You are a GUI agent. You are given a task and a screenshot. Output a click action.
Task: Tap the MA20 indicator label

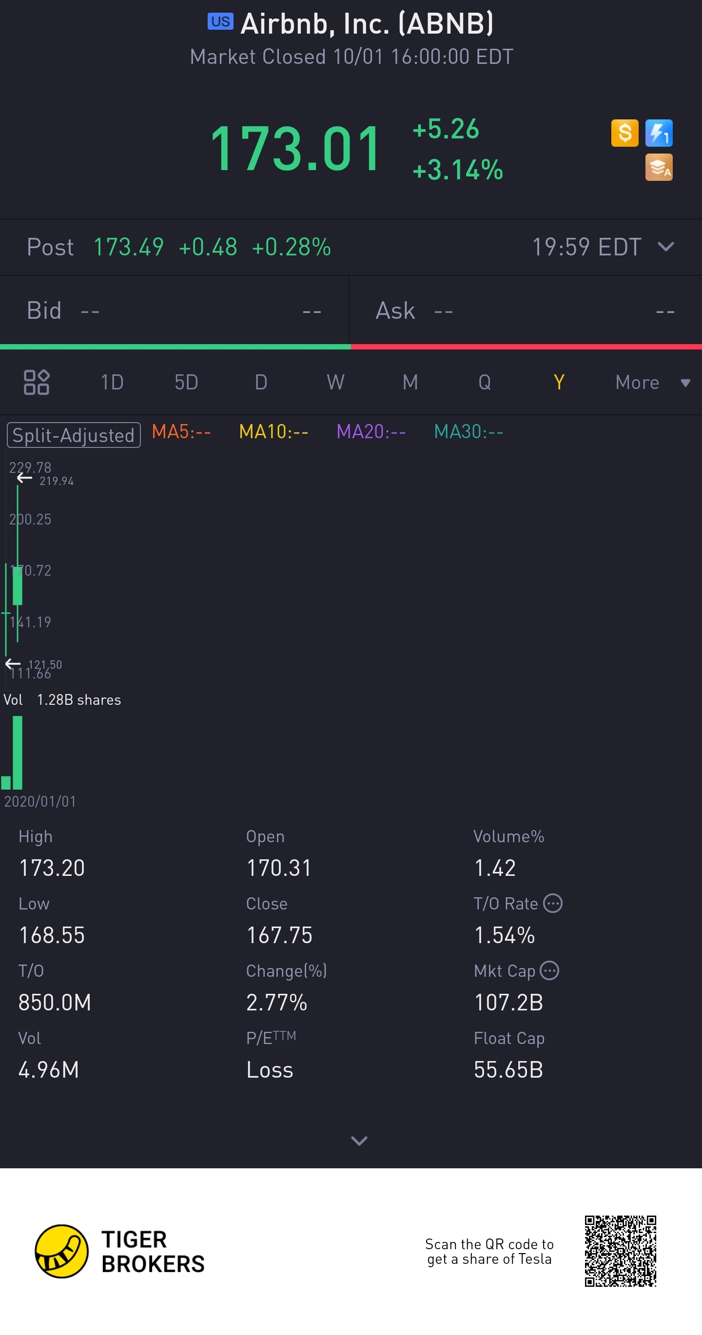click(370, 431)
